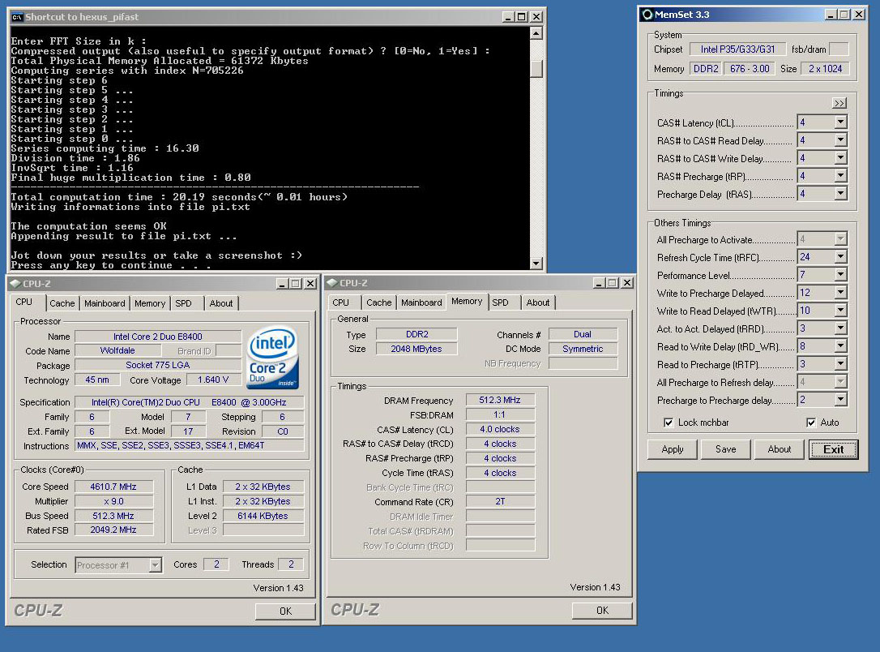Open the Act. to Act. Delayed (tRRD) dropdown
Viewport: 880px width, 652px height.
coord(840,328)
